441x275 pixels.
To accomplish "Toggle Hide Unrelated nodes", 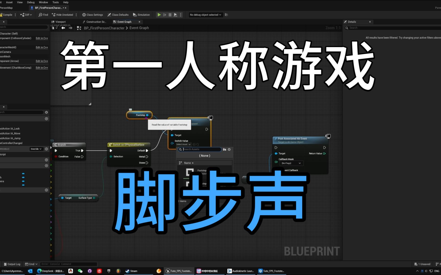I will (62, 15).
